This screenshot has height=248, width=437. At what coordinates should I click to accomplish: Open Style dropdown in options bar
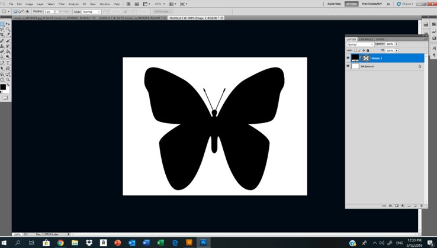pos(91,12)
